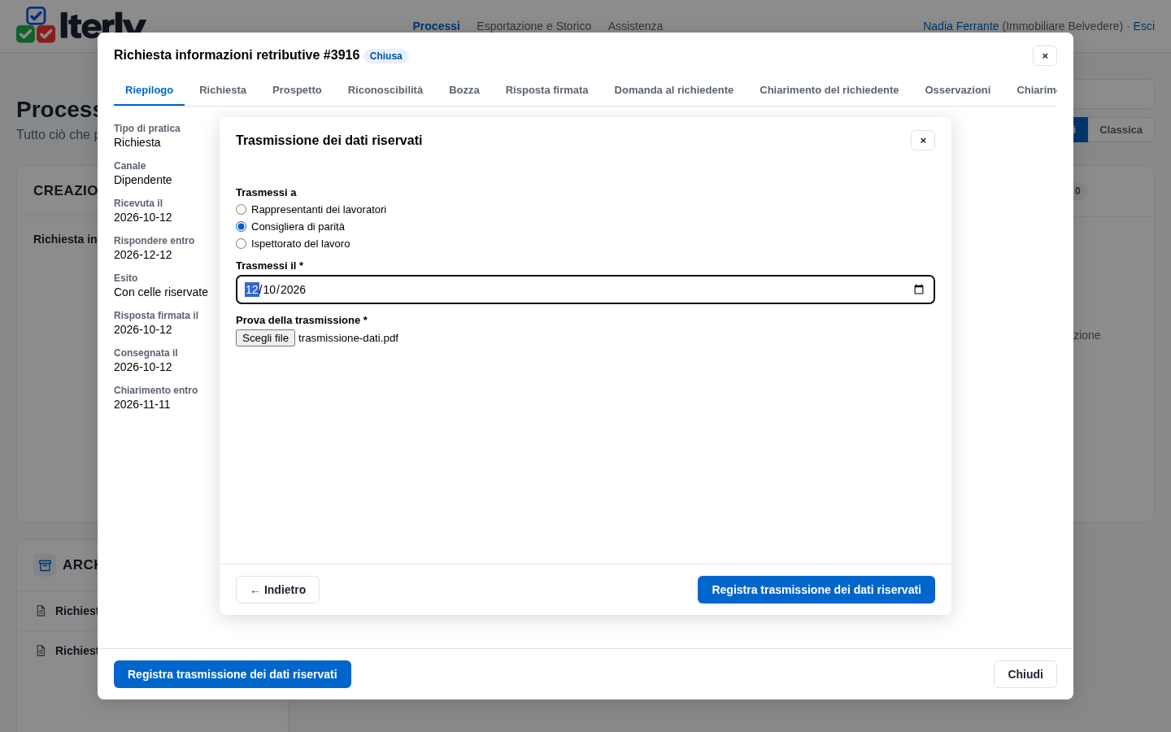The height and width of the screenshot is (732, 1171).
Task: Click the archive icon in the background panel
Action: coord(45,565)
